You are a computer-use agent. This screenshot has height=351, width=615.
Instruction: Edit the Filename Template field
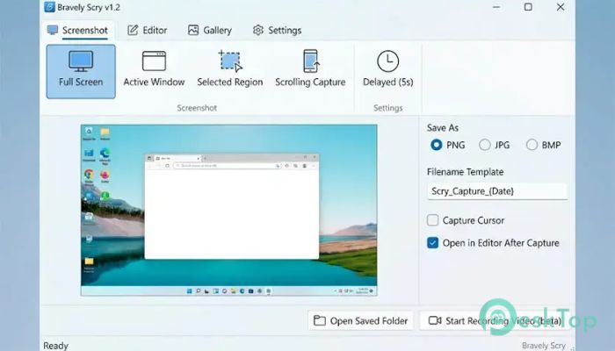(497, 191)
